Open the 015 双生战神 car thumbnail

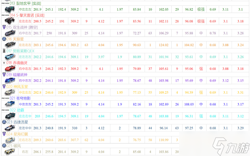coord(10,33)
